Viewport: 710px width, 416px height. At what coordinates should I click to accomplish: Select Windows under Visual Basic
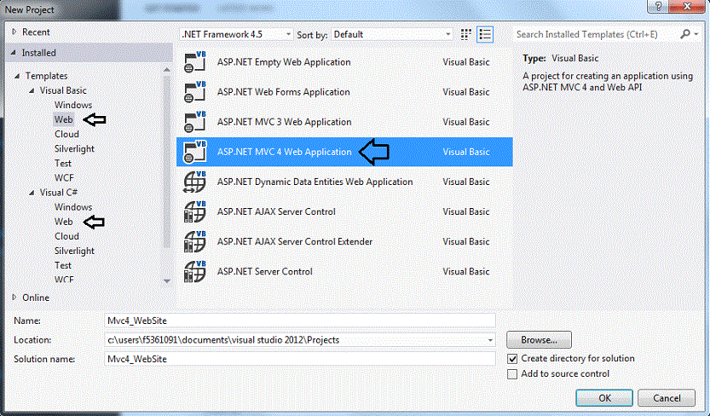73,105
